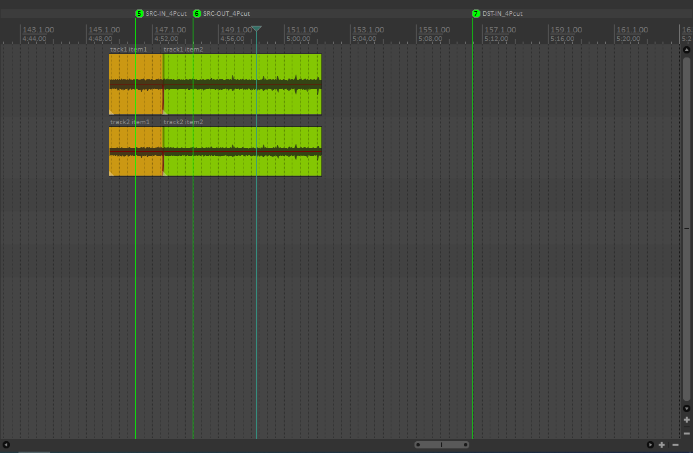Viewport: 693px width, 453px height.
Task: Zoom in horizontally with the plus icon
Action: tap(662, 445)
